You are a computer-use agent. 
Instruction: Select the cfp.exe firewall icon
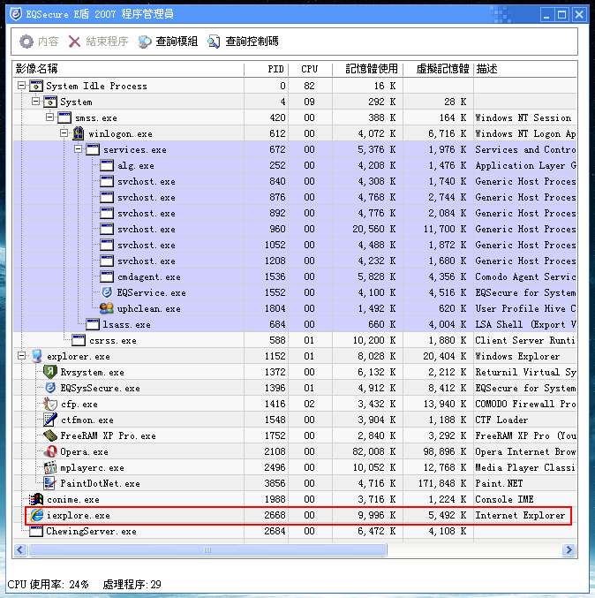pyautogui.click(x=50, y=404)
